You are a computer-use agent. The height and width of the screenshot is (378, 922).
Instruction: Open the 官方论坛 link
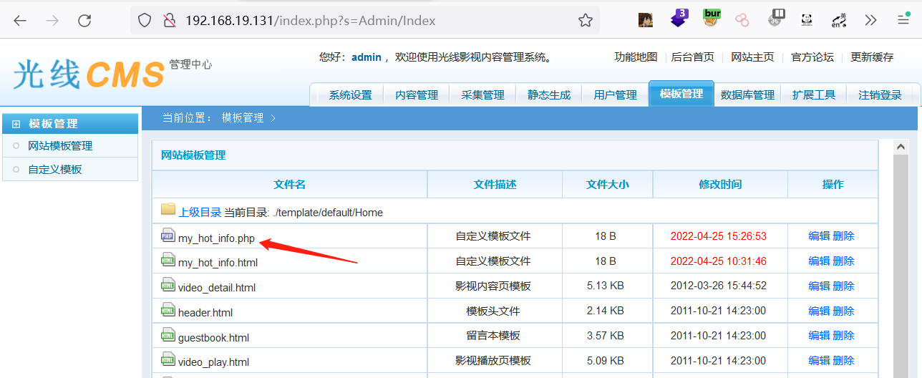[x=812, y=57]
